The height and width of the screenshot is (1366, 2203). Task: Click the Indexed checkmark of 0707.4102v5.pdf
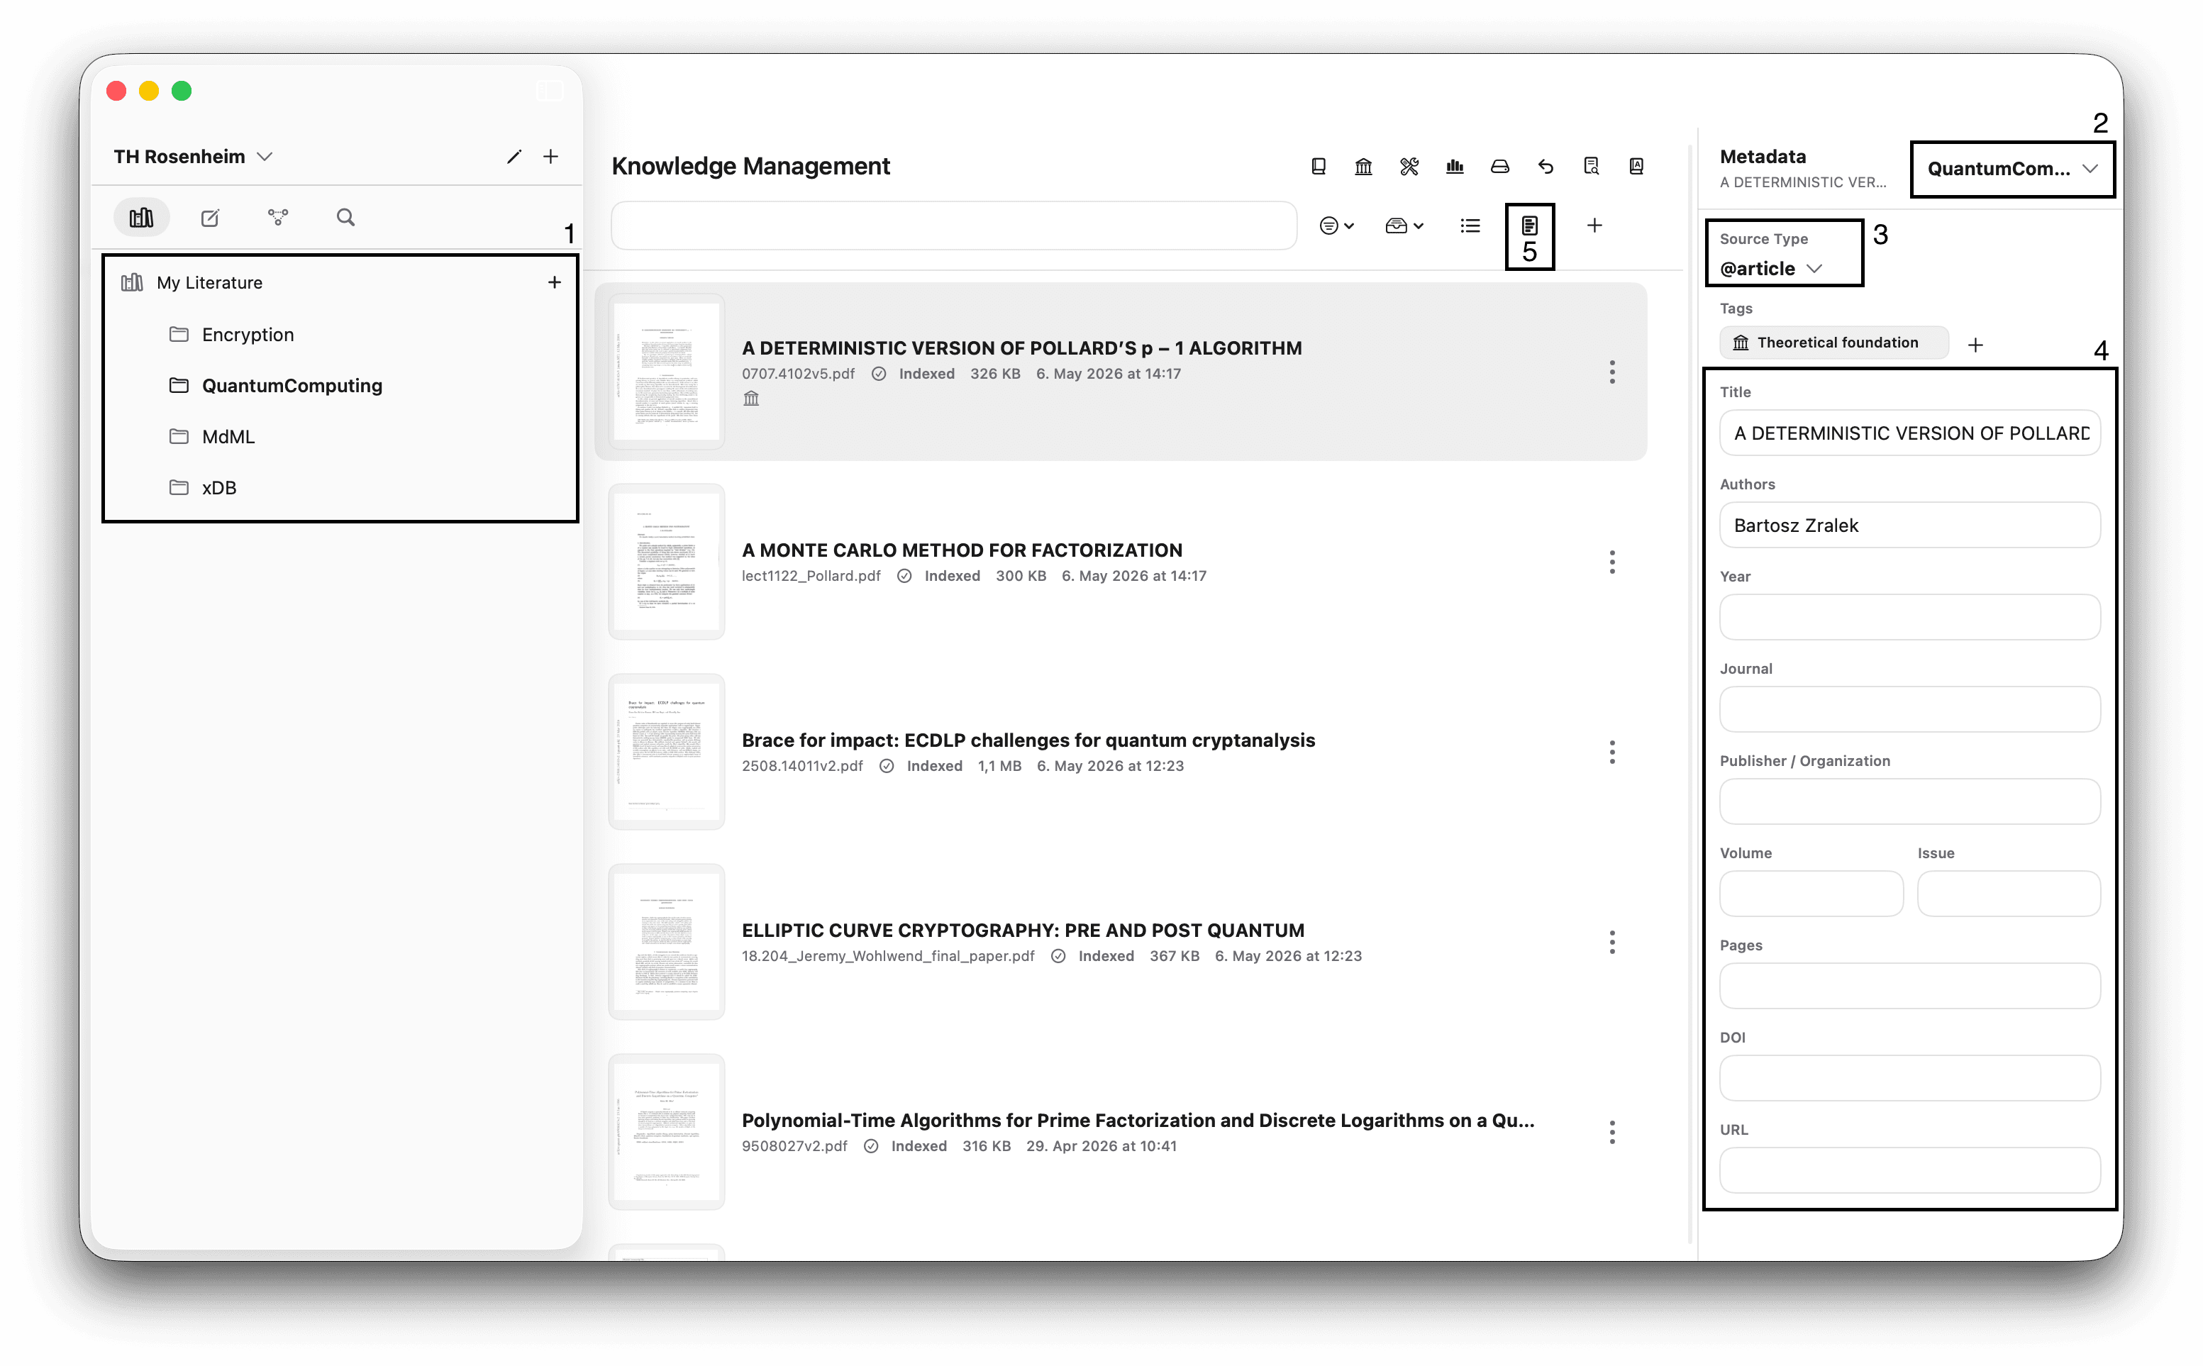[x=878, y=374]
